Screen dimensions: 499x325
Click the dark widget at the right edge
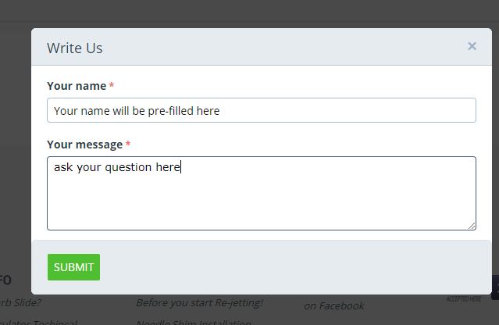(x=496, y=287)
